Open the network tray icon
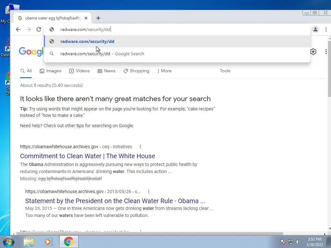The height and width of the screenshot is (248, 331). click(x=291, y=242)
